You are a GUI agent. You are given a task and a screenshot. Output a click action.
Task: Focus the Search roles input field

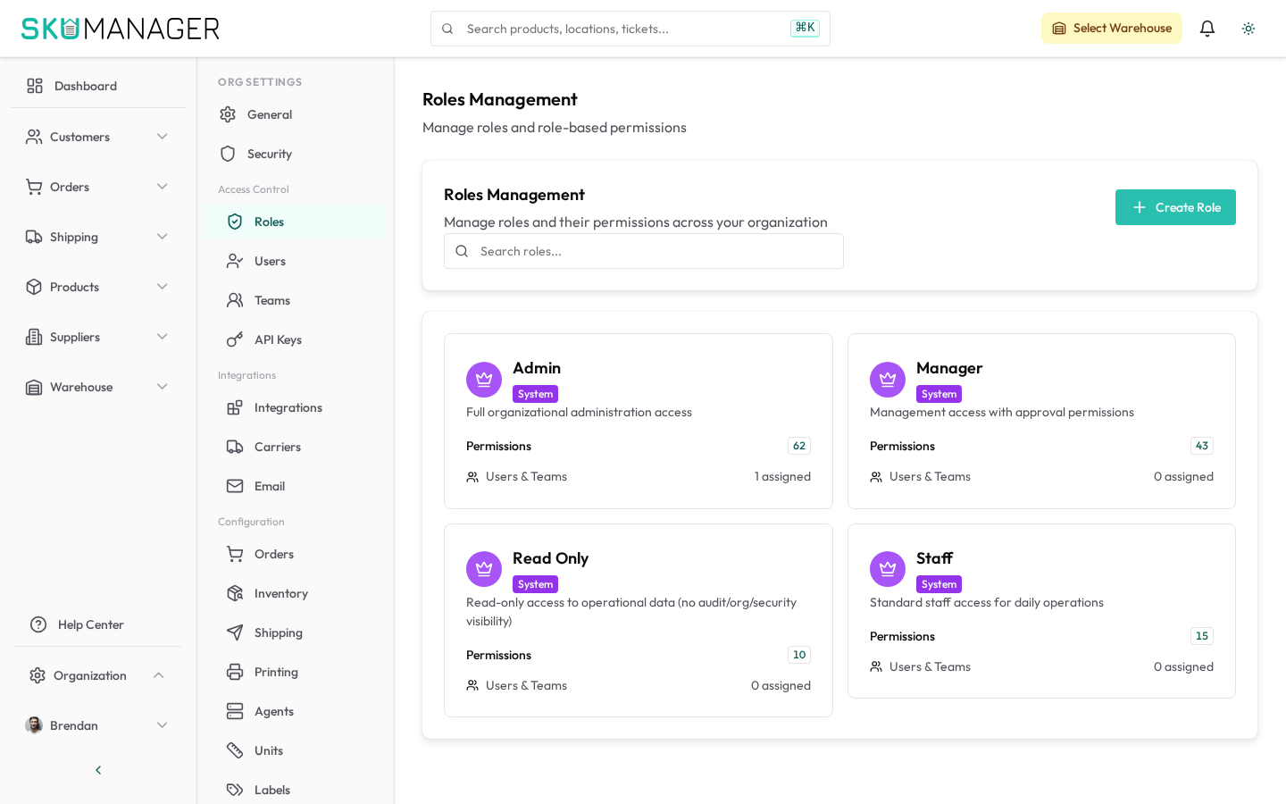coord(644,251)
